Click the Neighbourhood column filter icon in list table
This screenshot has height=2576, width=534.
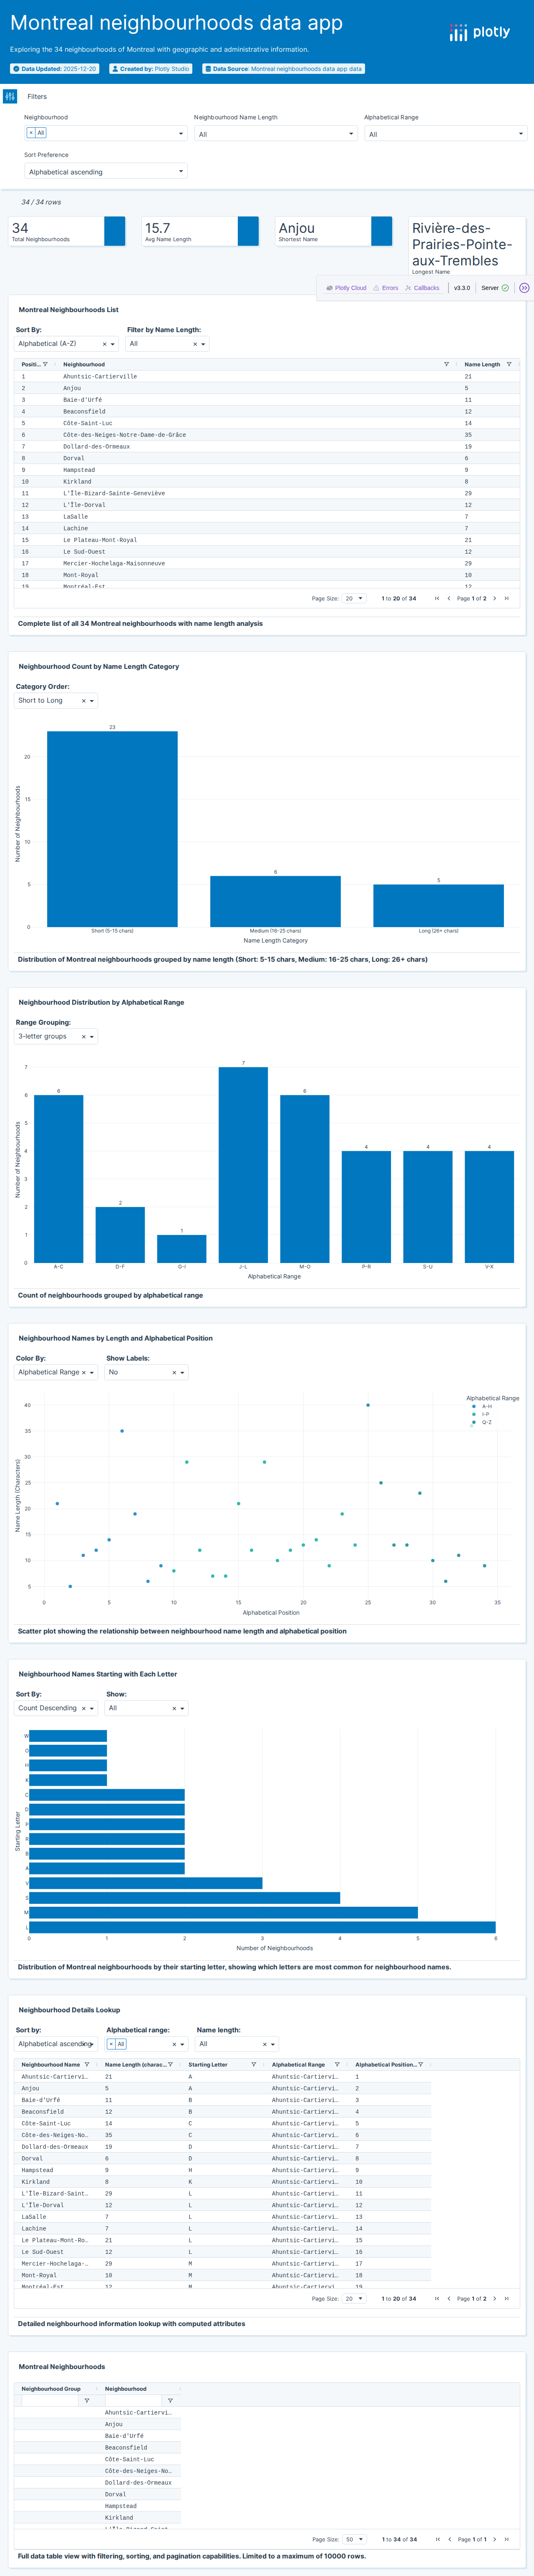[446, 364]
